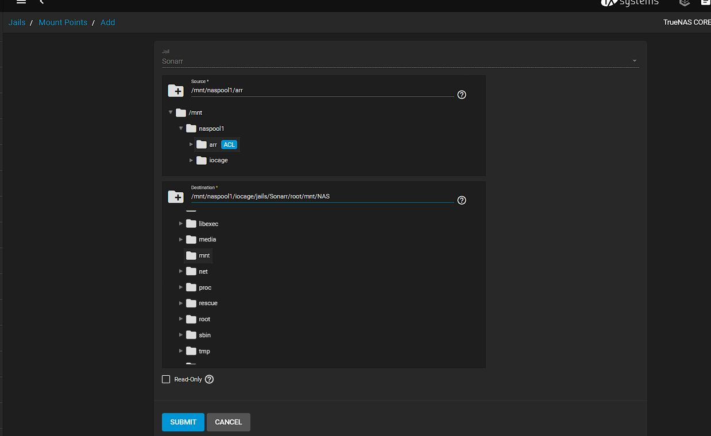Click the Submit button

[x=183, y=422]
